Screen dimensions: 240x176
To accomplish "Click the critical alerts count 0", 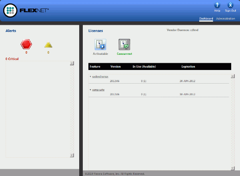I will click(x=26, y=52).
